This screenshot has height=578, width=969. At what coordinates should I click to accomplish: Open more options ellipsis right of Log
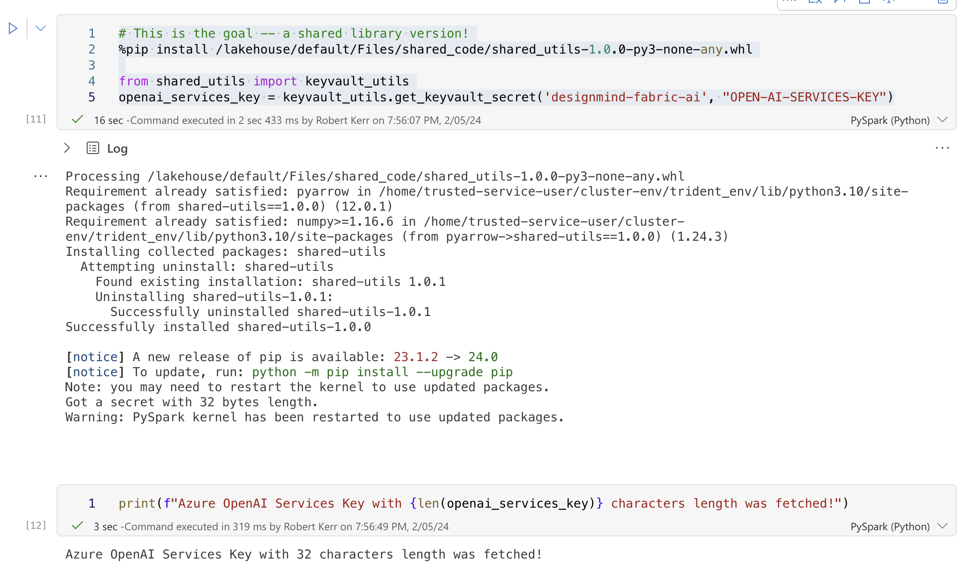(x=942, y=148)
